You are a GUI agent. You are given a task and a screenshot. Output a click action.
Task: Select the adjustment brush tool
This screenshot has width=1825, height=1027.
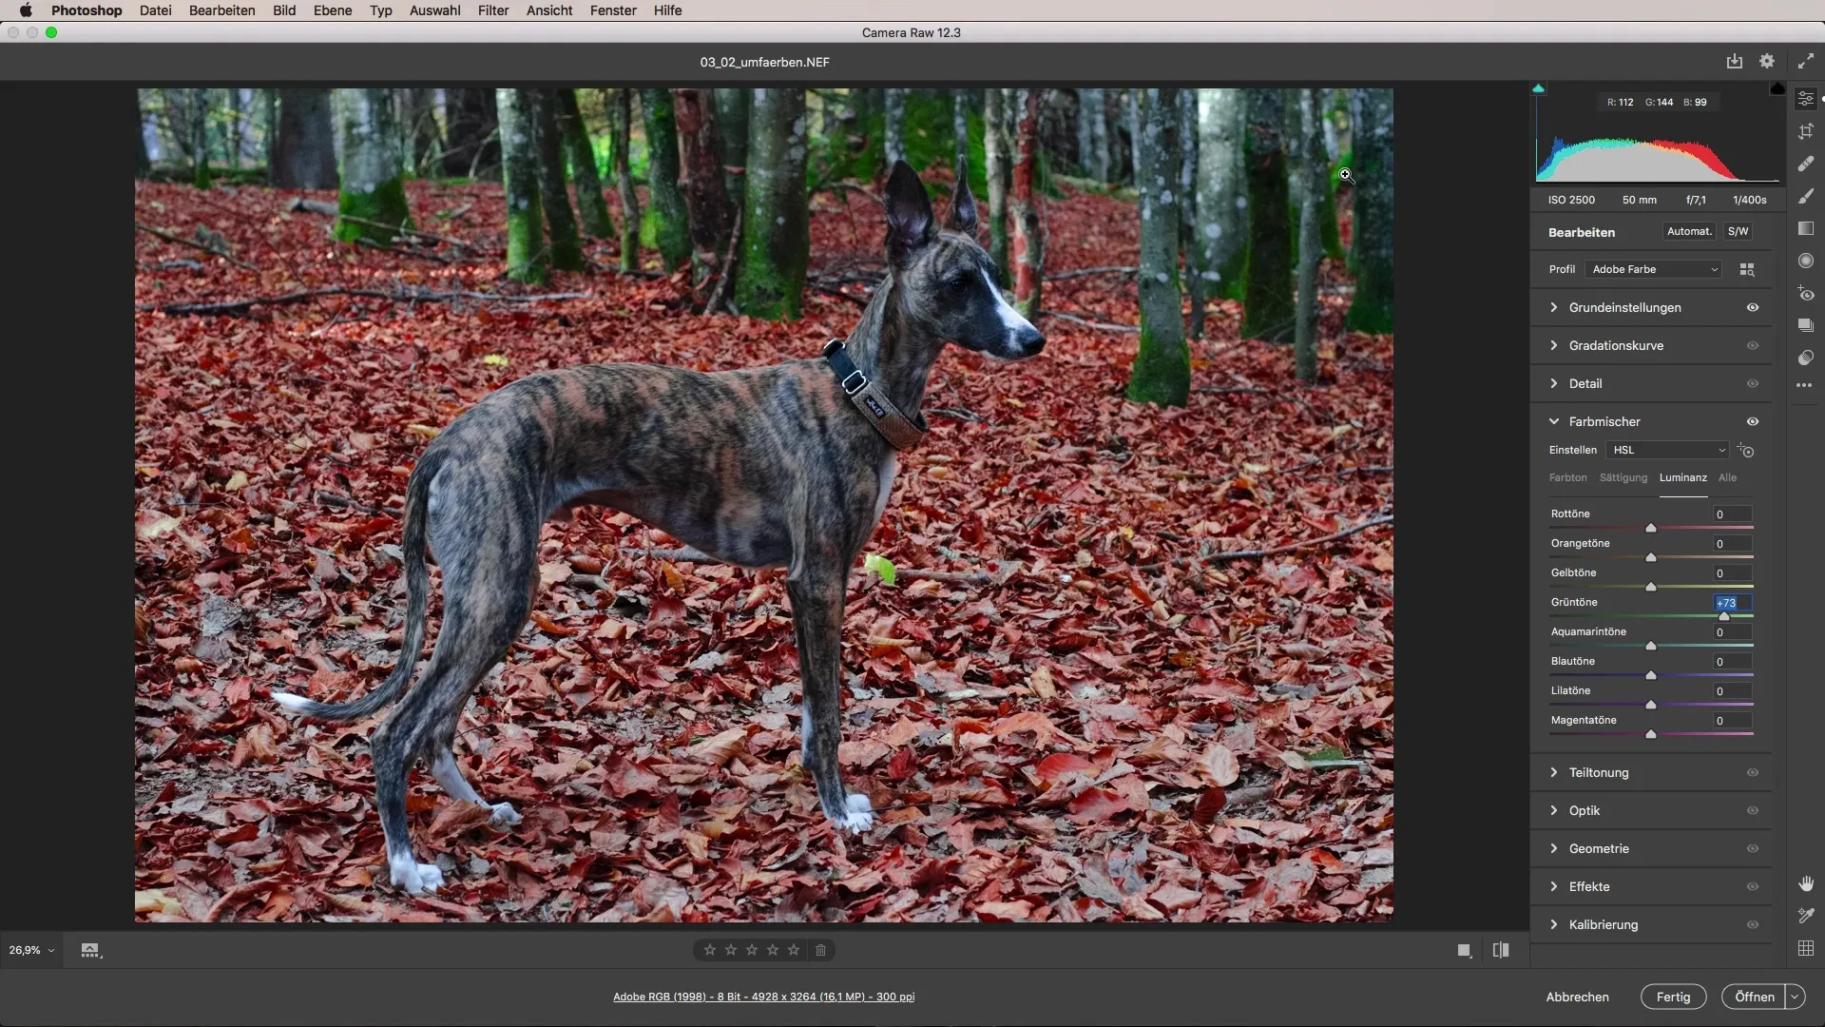coord(1806,196)
